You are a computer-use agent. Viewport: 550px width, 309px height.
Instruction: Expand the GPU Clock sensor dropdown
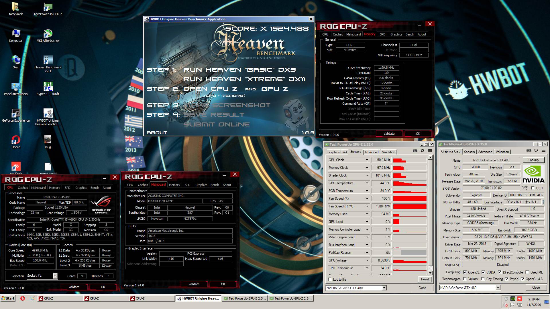pyautogui.click(x=367, y=160)
